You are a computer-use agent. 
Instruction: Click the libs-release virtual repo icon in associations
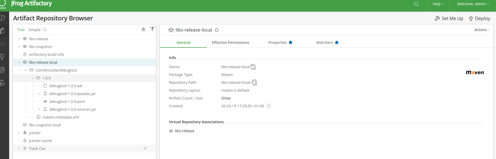[171, 131]
